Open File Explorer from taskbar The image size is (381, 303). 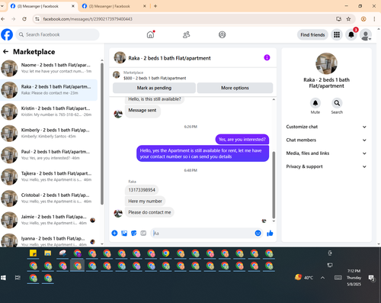click(48, 253)
